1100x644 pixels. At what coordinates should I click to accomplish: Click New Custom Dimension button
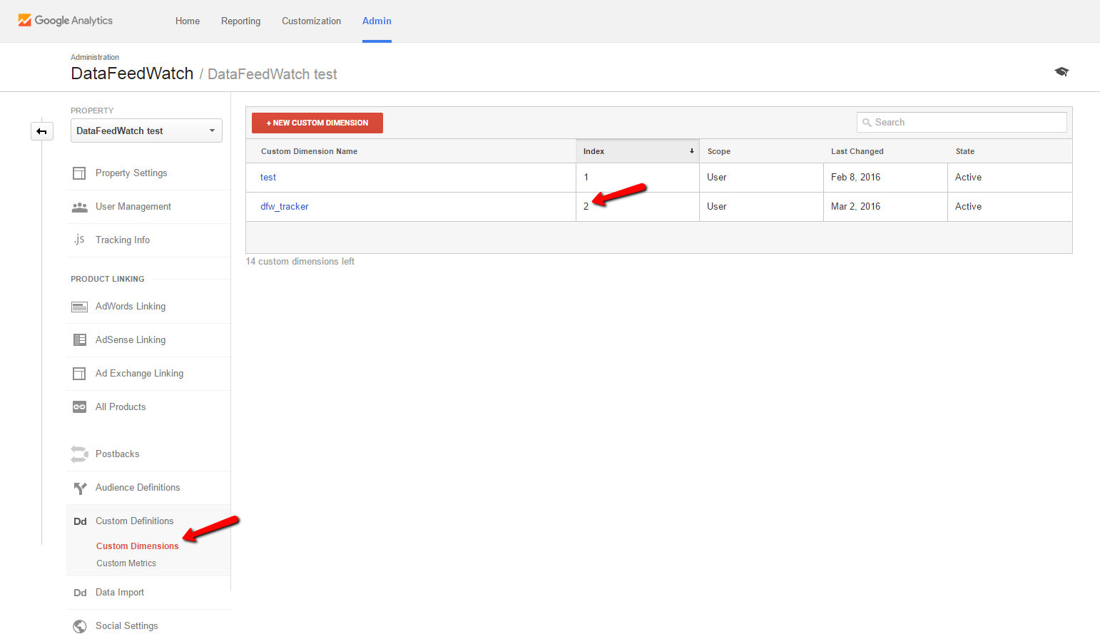click(317, 123)
